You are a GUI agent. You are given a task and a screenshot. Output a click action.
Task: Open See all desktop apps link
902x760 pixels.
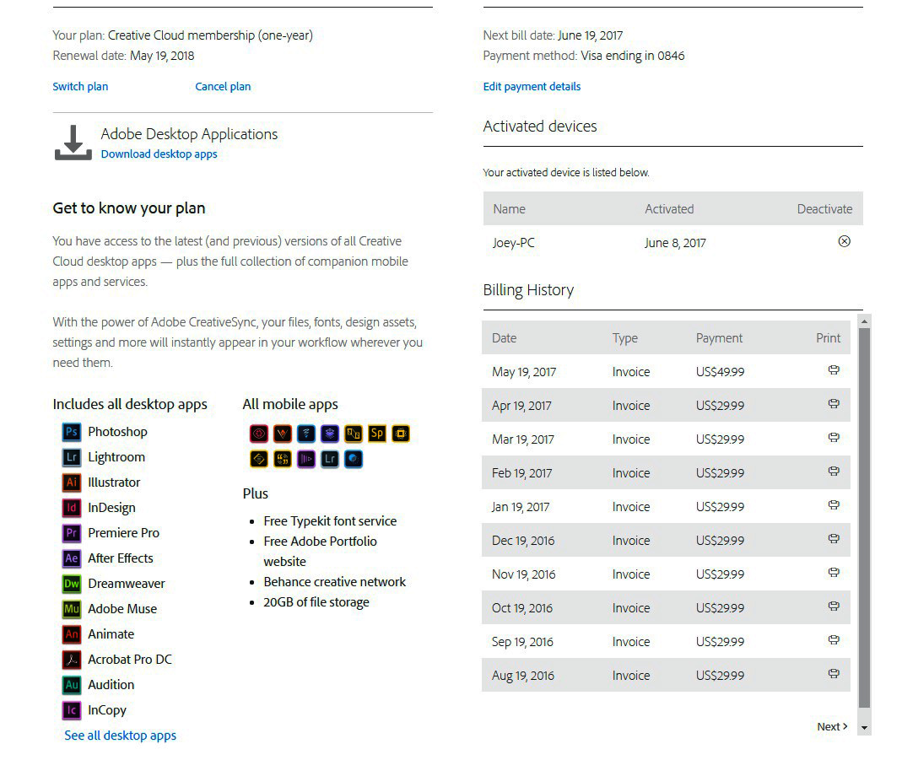(120, 736)
